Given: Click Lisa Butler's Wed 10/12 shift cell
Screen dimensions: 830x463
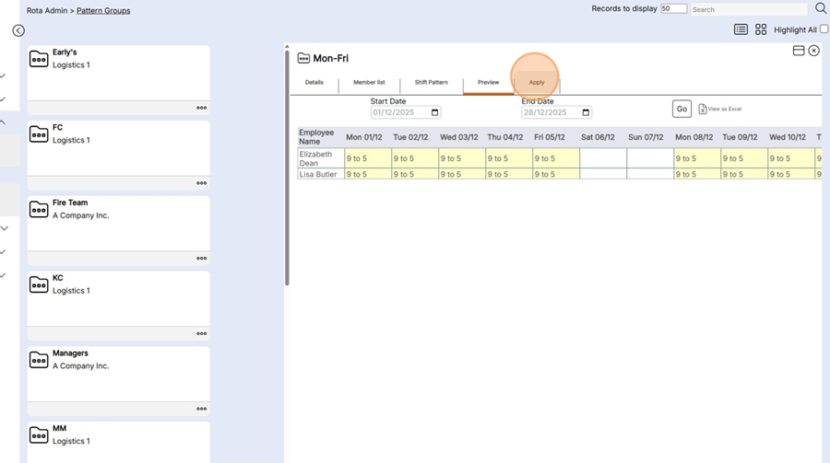Looking at the screenshot, I should pyautogui.click(x=791, y=174).
